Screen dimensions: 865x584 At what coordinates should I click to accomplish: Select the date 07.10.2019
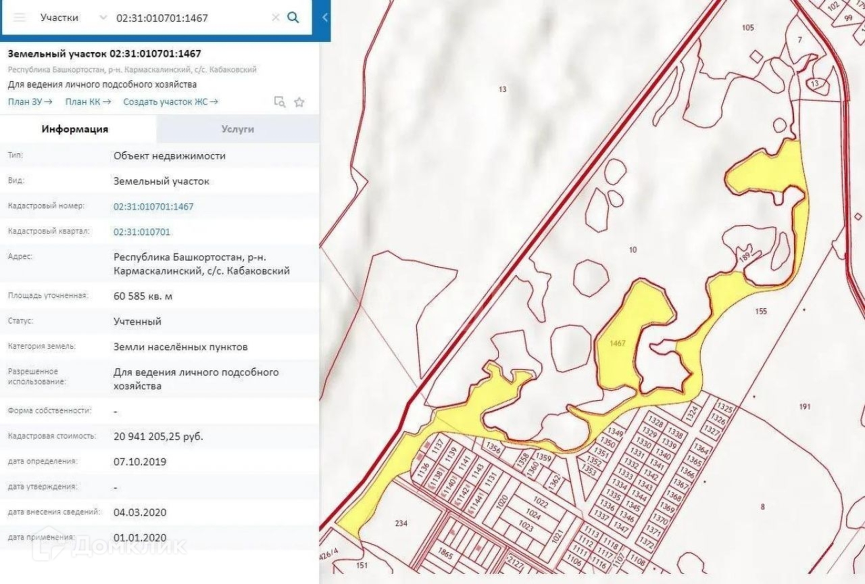coord(140,462)
